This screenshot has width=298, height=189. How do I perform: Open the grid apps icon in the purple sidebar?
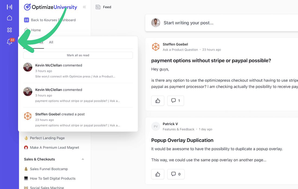click(x=9, y=30)
